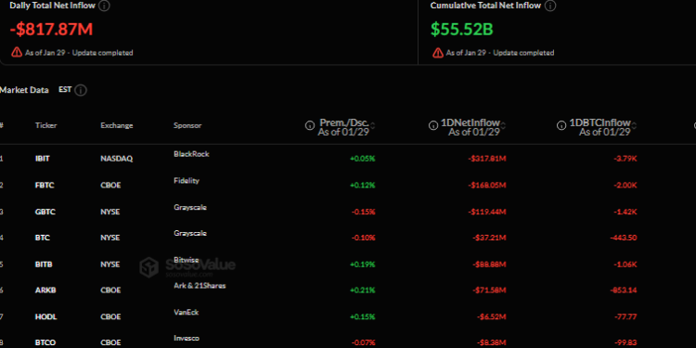Click the -77.77 BTC inflow value
Viewport: 696px width, 348px height.
point(625,317)
